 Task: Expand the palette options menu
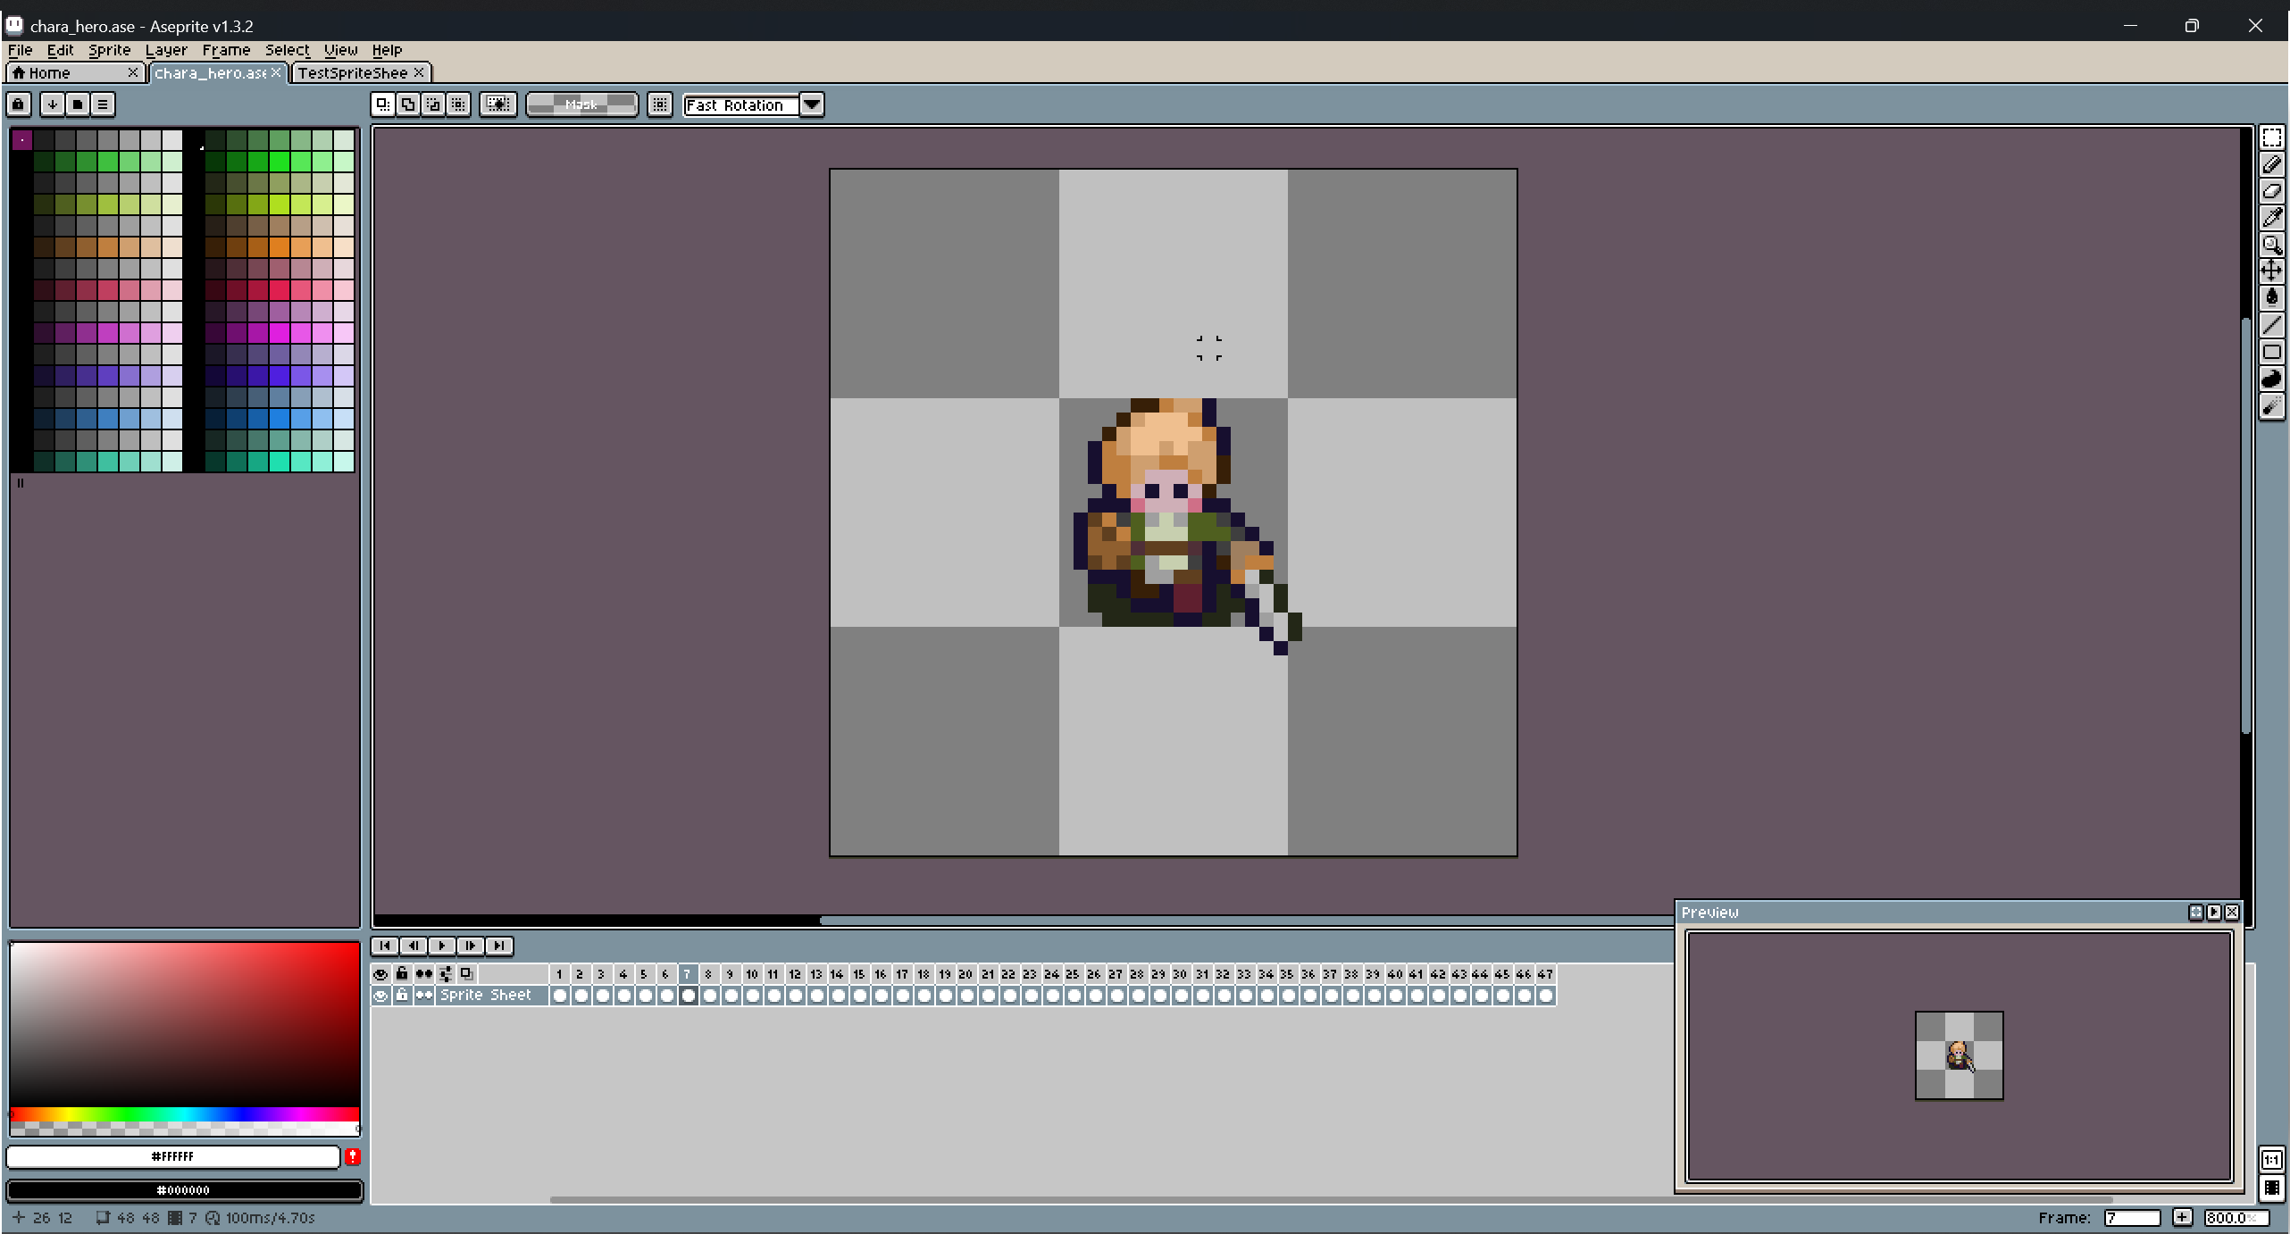coord(102,104)
